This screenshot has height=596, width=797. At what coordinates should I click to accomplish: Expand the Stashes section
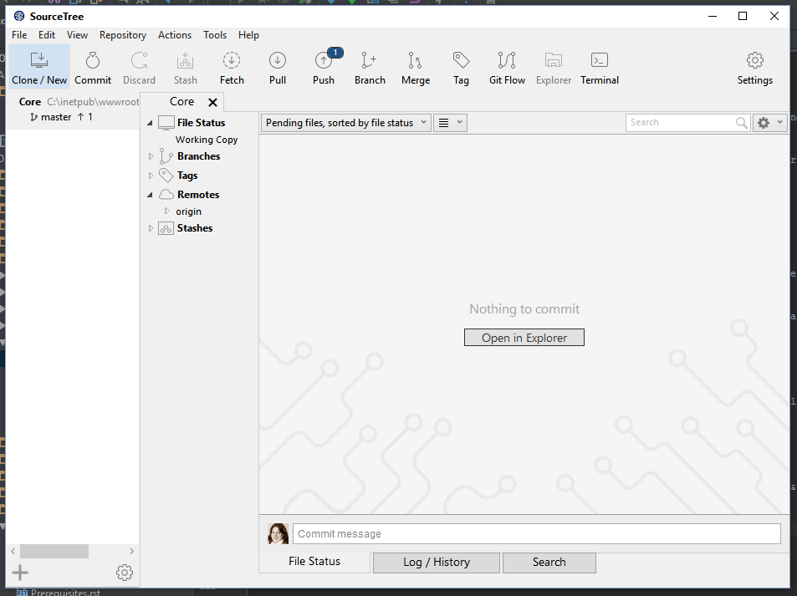click(151, 229)
